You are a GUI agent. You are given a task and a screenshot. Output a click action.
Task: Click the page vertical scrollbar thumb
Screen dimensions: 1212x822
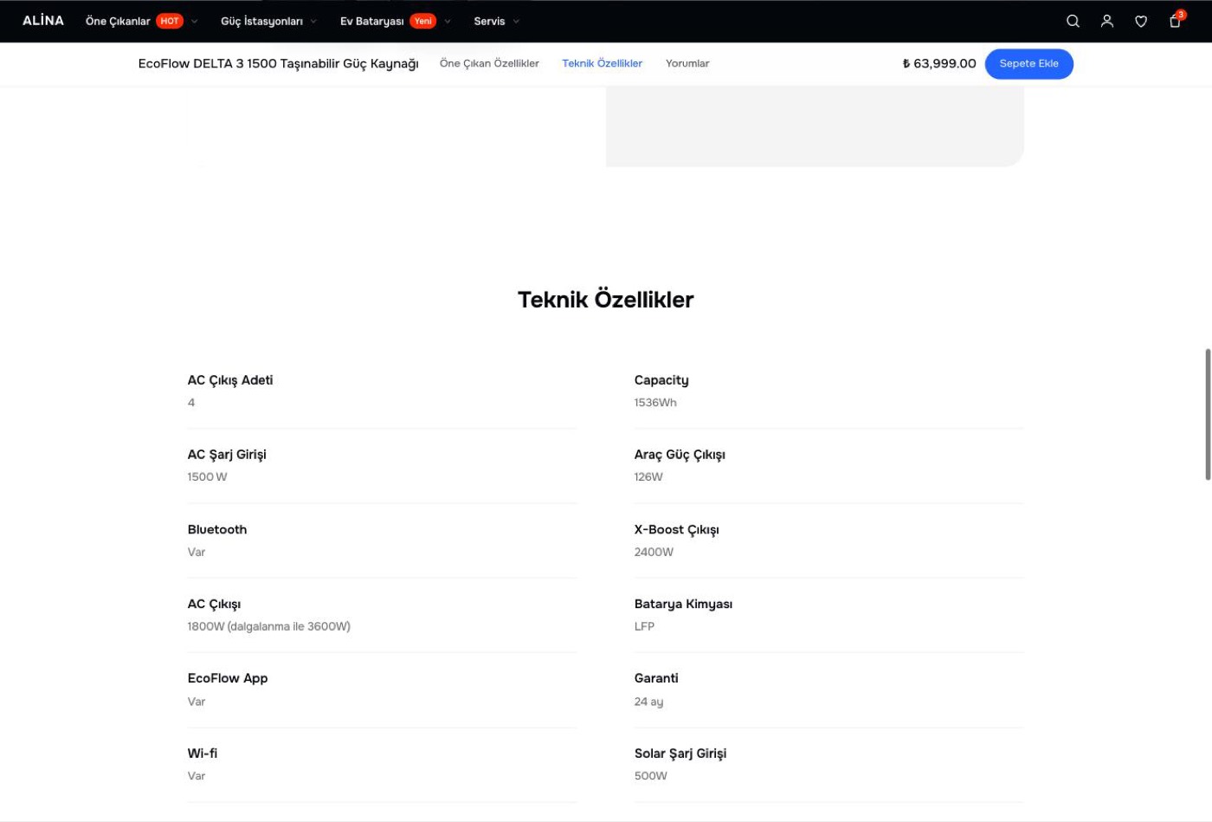coord(1208,414)
